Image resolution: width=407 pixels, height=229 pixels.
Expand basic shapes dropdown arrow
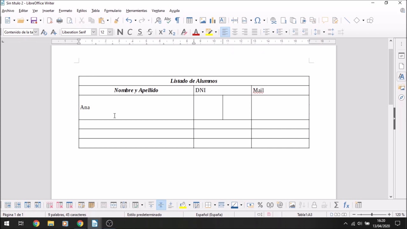click(363, 20)
